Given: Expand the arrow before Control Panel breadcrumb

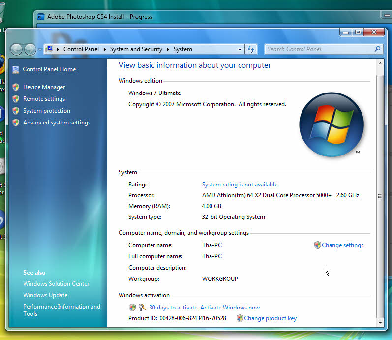Looking at the screenshot, I should 58,49.
